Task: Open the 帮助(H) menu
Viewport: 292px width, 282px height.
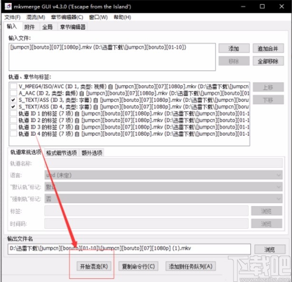Action: pos(122,17)
